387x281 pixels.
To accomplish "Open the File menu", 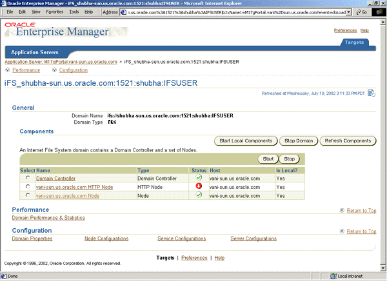I will 10,12.
